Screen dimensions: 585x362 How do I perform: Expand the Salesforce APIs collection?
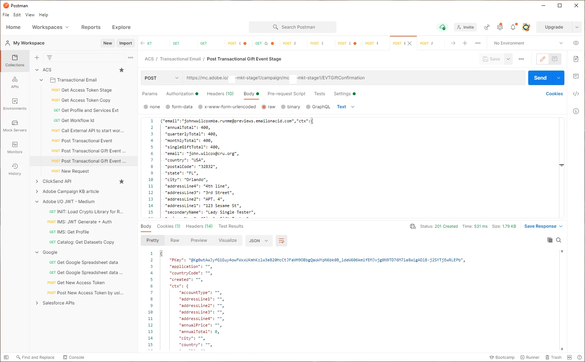(37, 303)
